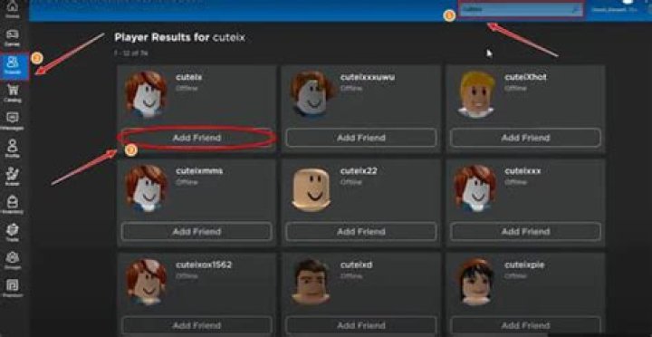Open cuteixxxuwu avatar thumbnail

[x=312, y=93]
